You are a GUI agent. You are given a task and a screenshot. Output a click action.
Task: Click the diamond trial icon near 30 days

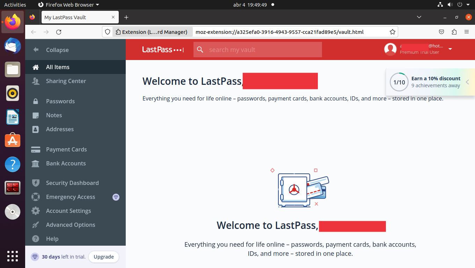point(35,257)
